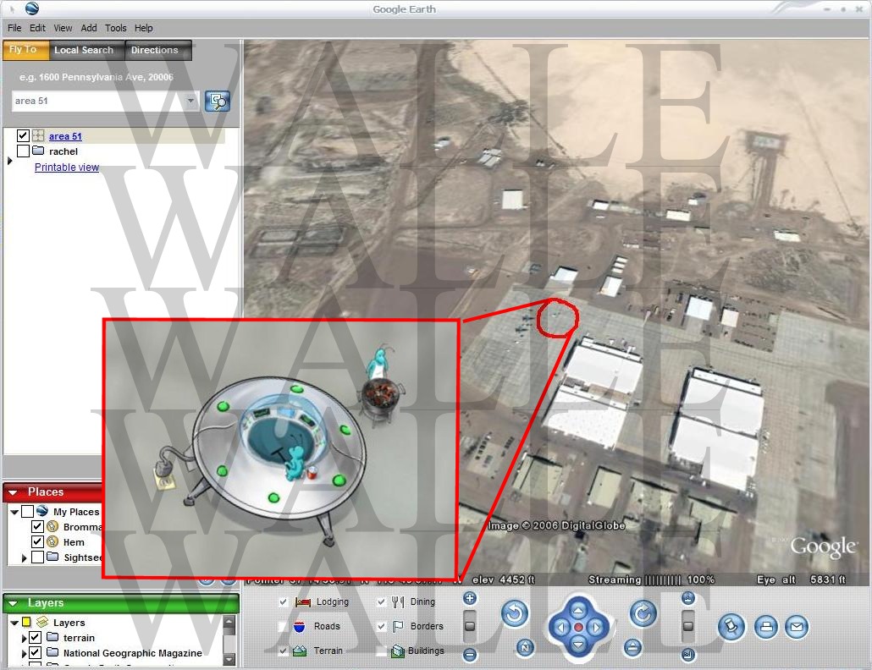
Task: Toggle the Dining layer checkbox
Action: point(381,601)
